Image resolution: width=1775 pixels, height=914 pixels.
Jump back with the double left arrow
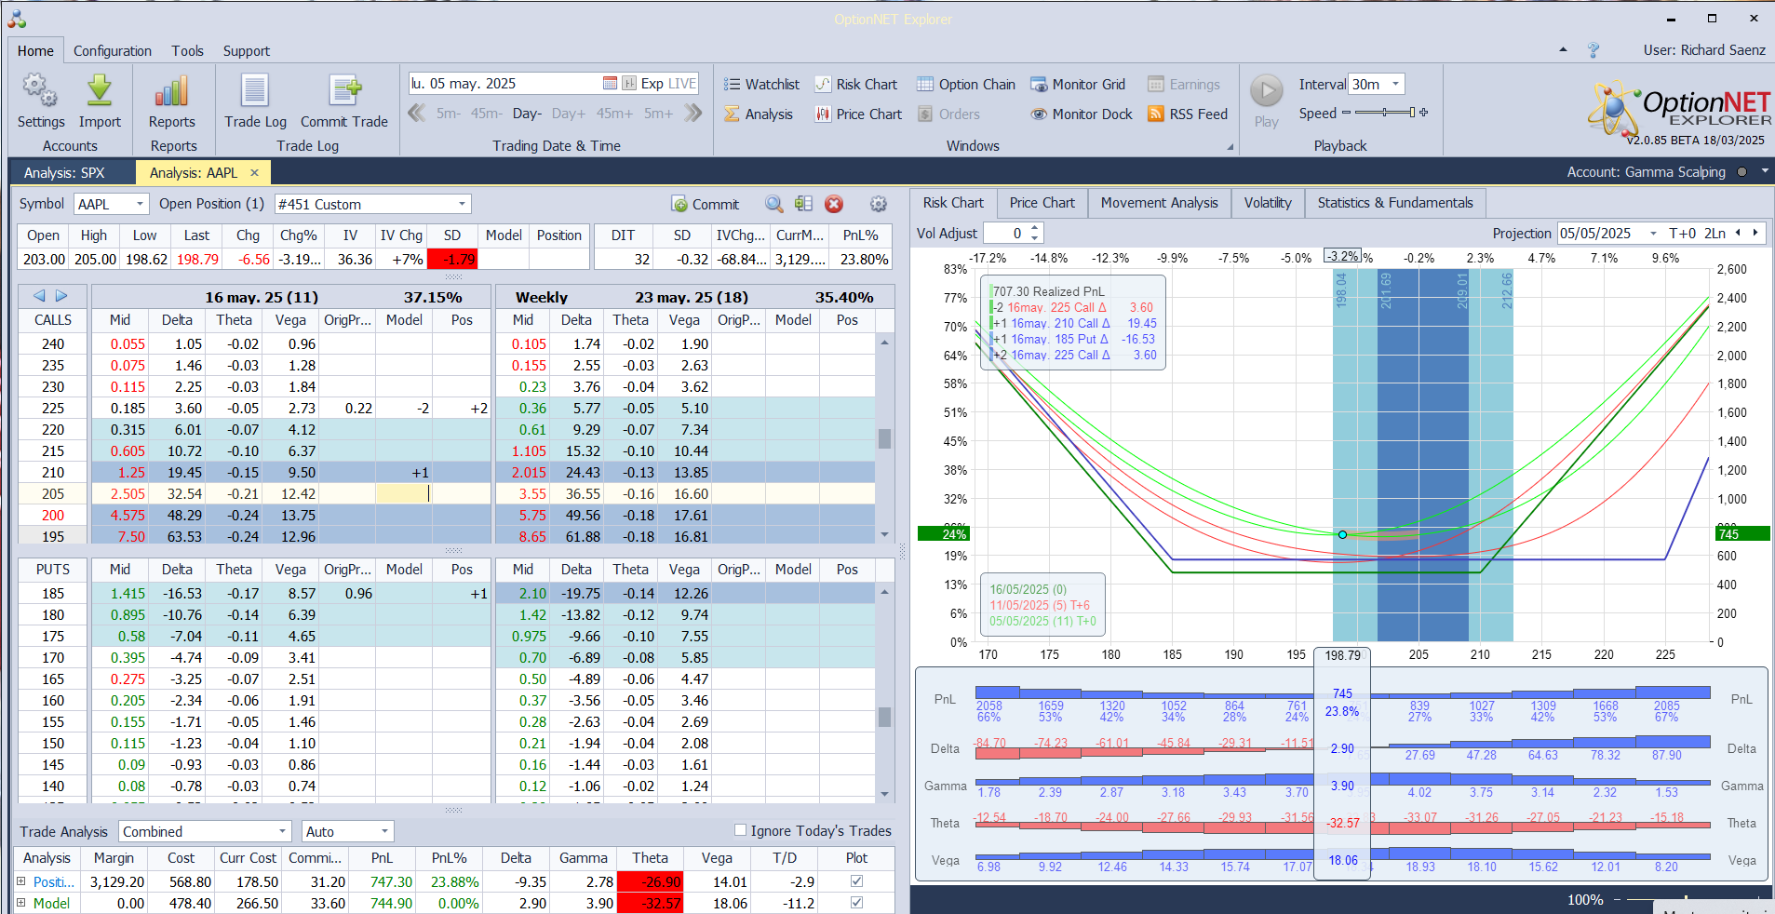[417, 113]
